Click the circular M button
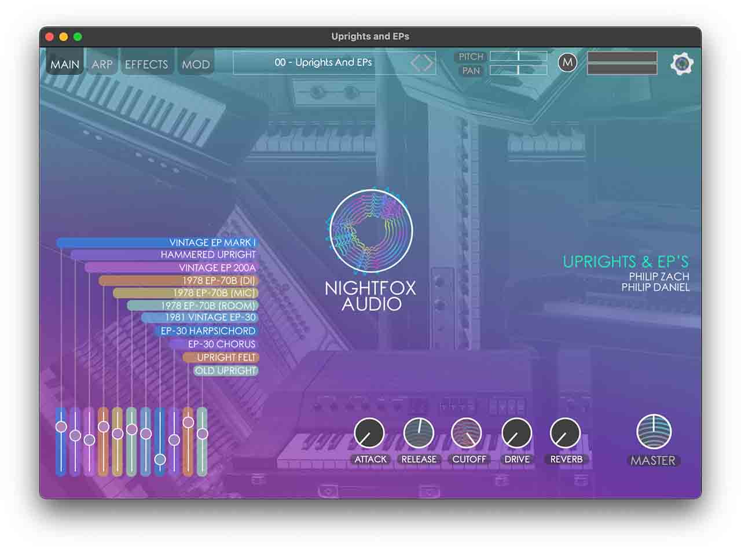Screen dimensions: 741x551 coord(567,63)
